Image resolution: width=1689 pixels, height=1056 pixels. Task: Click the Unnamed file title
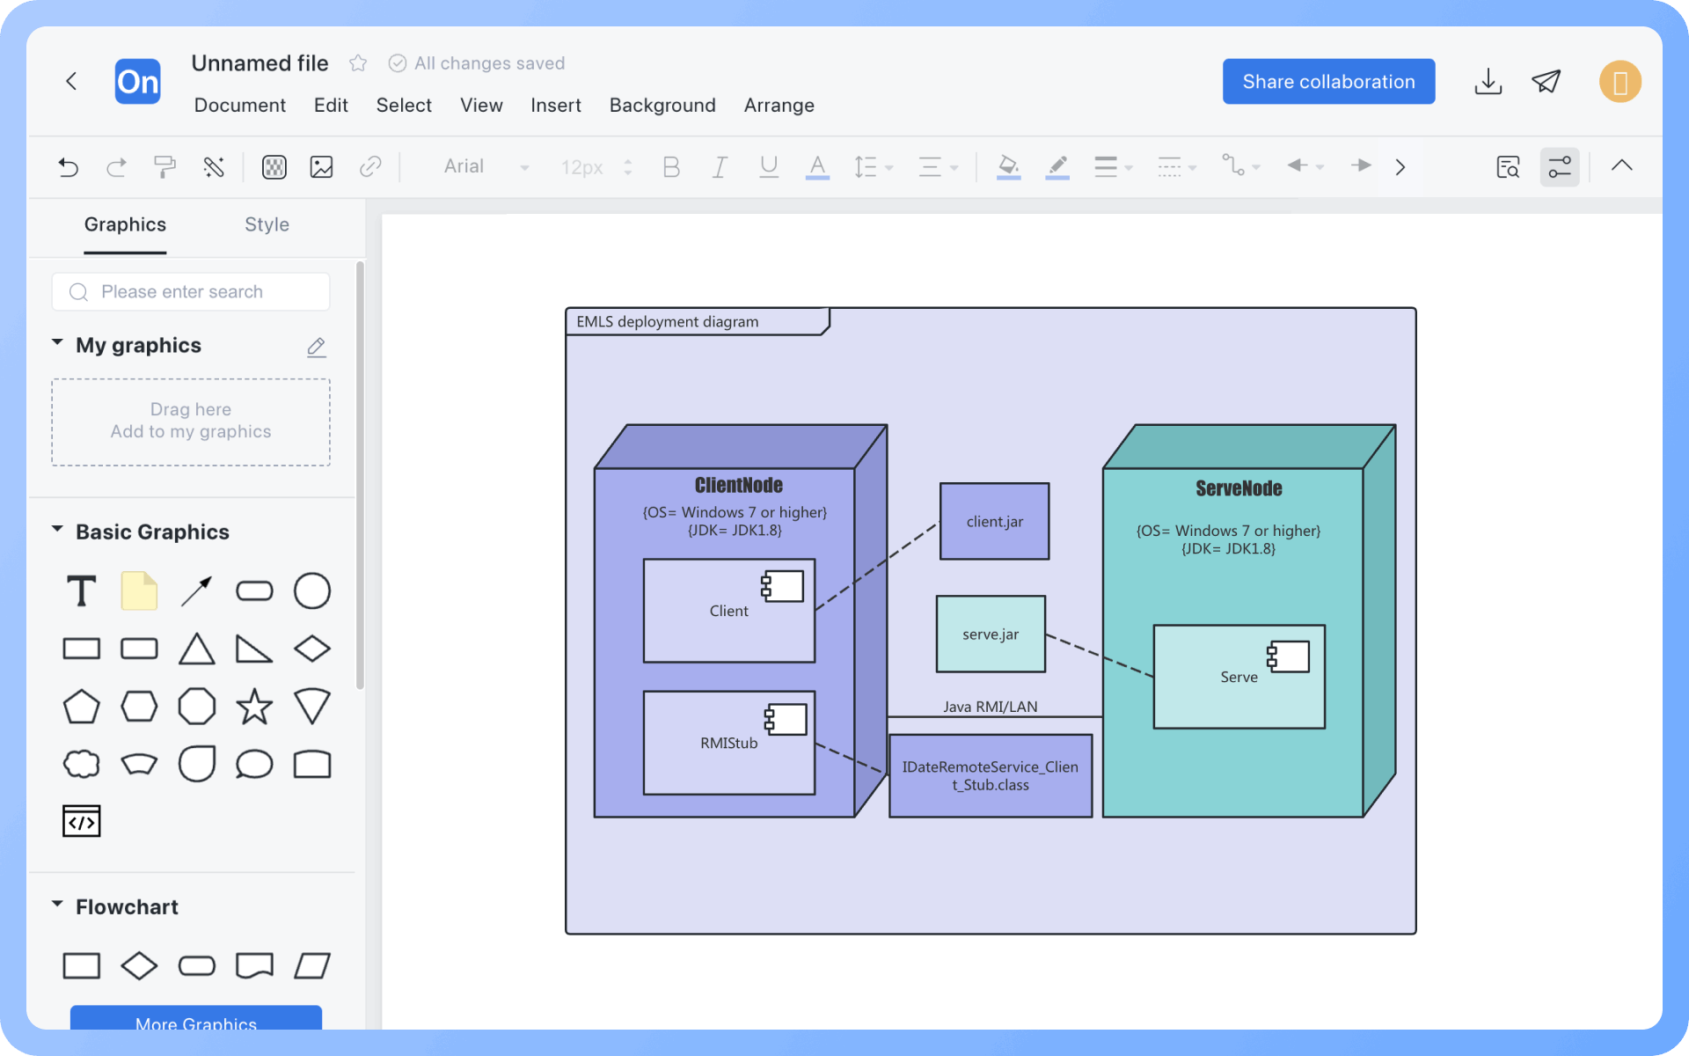(x=260, y=63)
